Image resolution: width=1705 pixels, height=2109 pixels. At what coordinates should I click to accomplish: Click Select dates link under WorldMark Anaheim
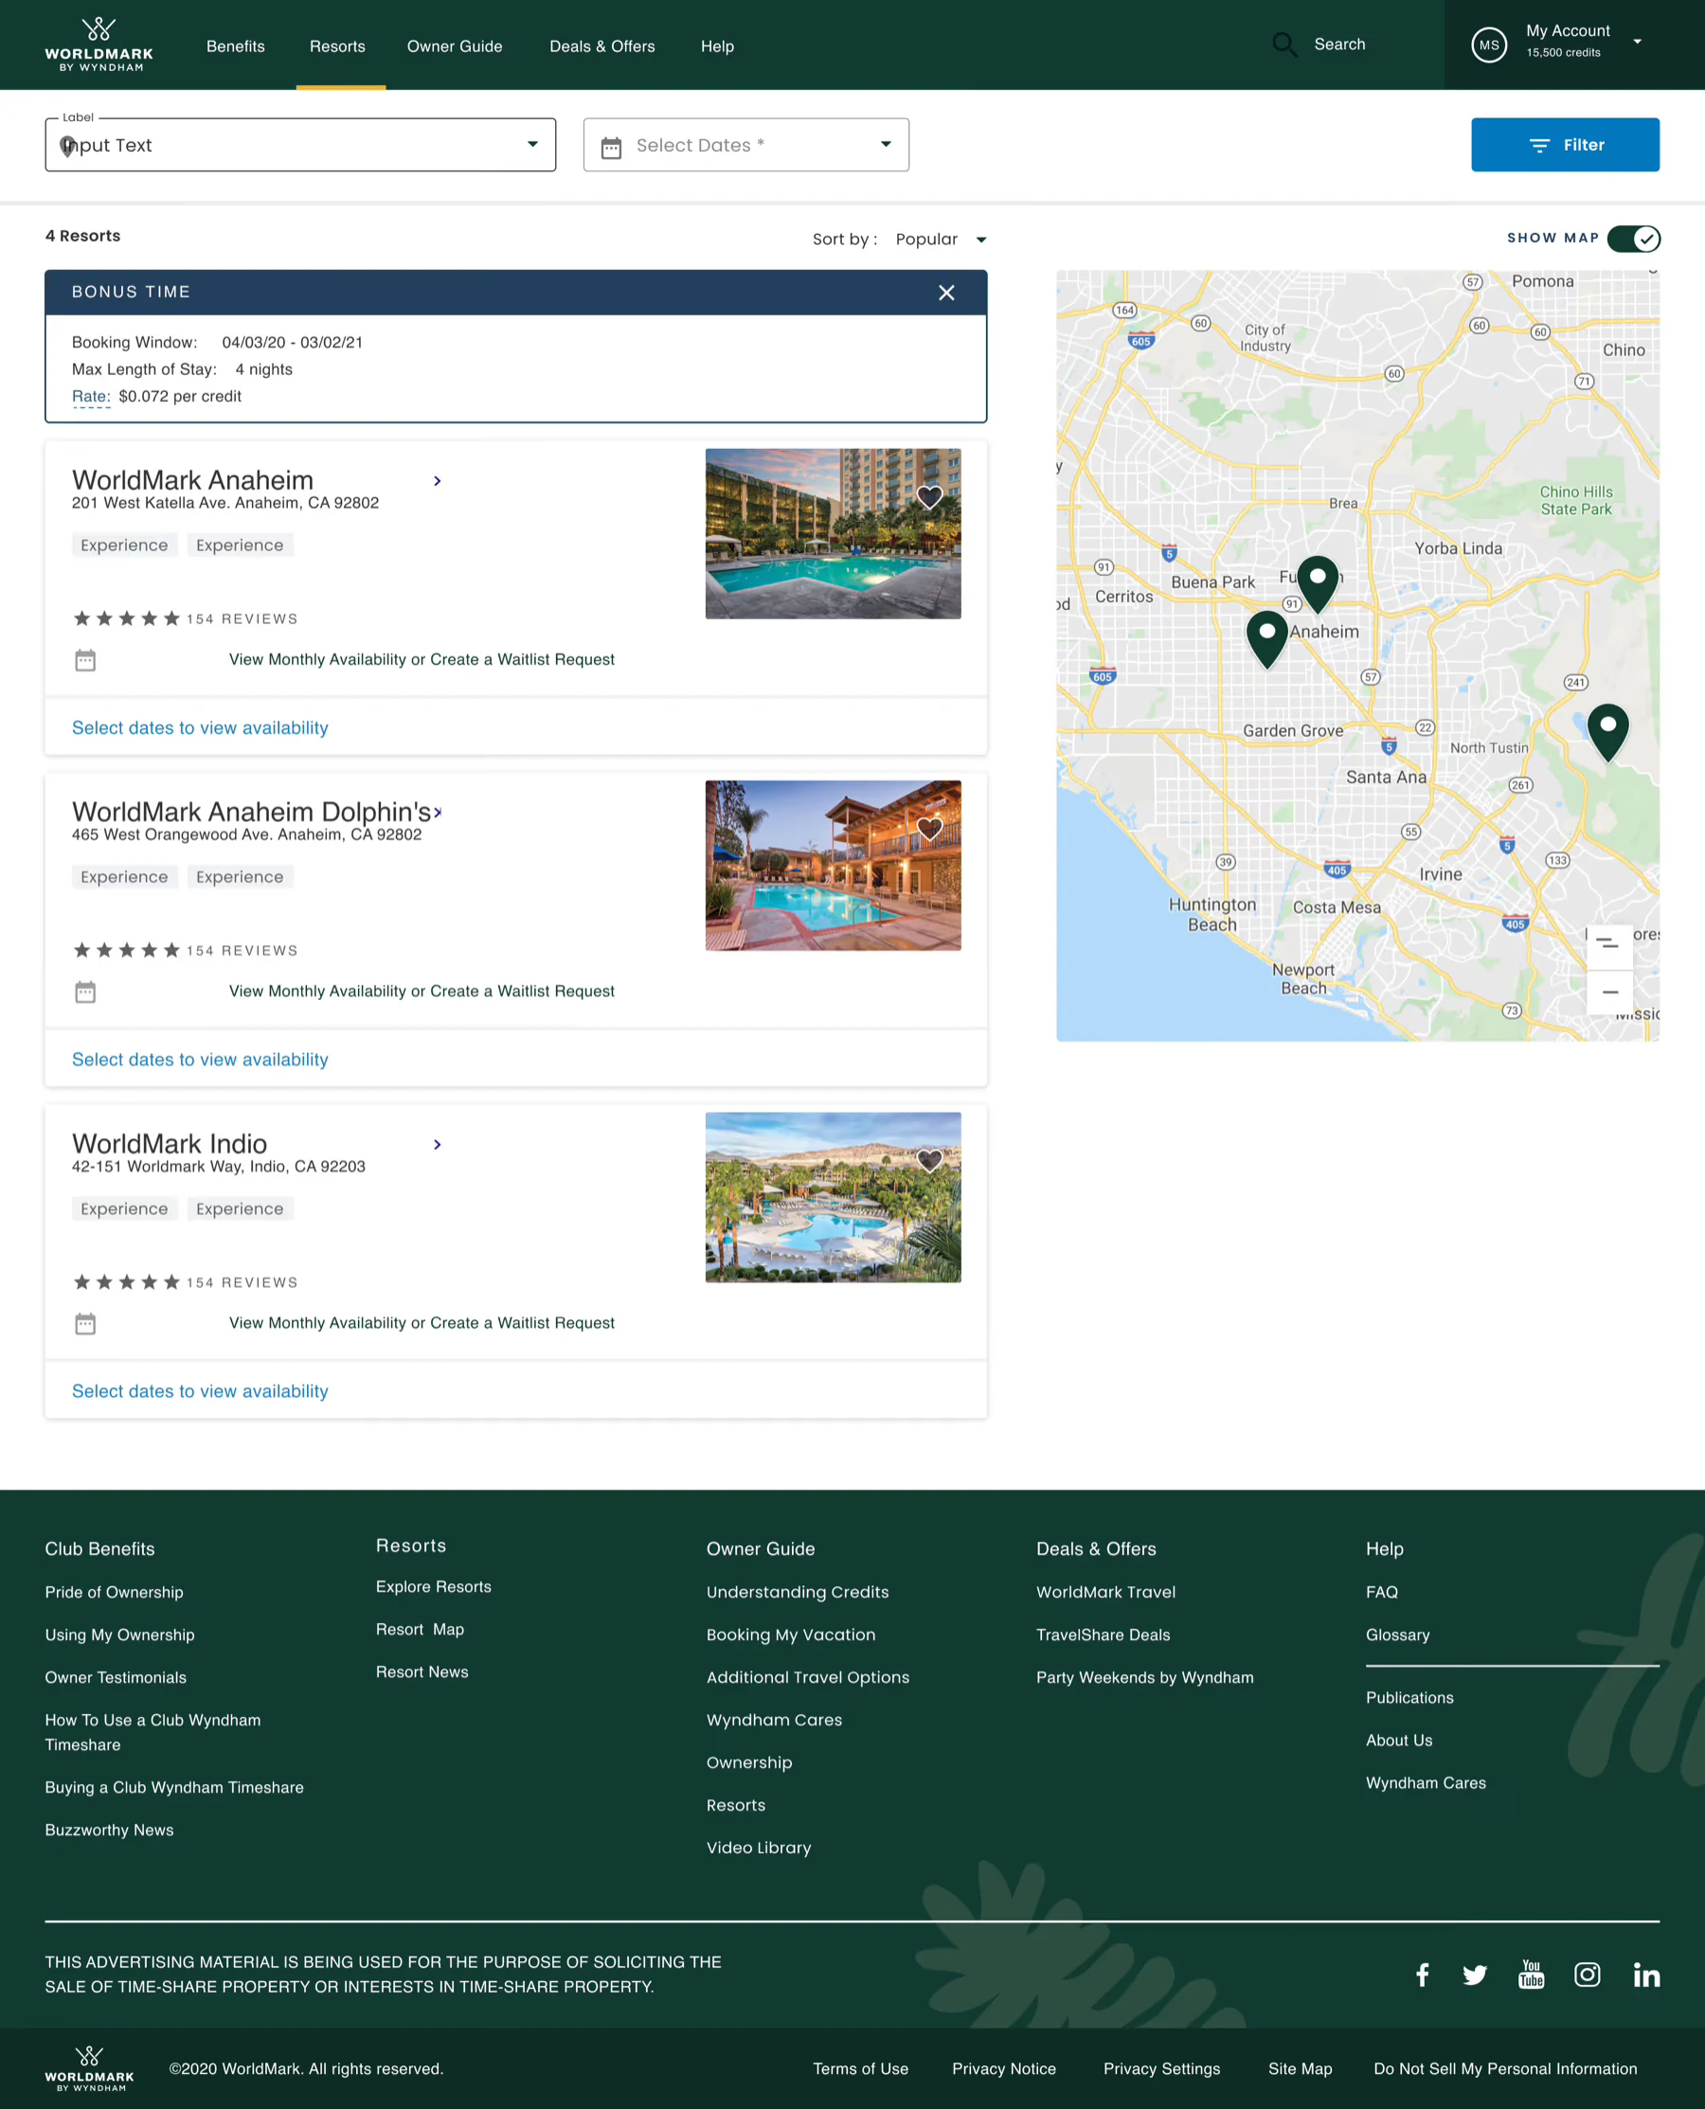click(x=201, y=727)
